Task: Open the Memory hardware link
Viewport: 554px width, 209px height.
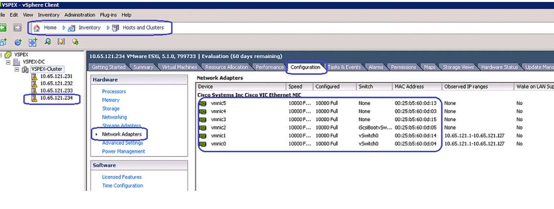Action: coord(111,100)
